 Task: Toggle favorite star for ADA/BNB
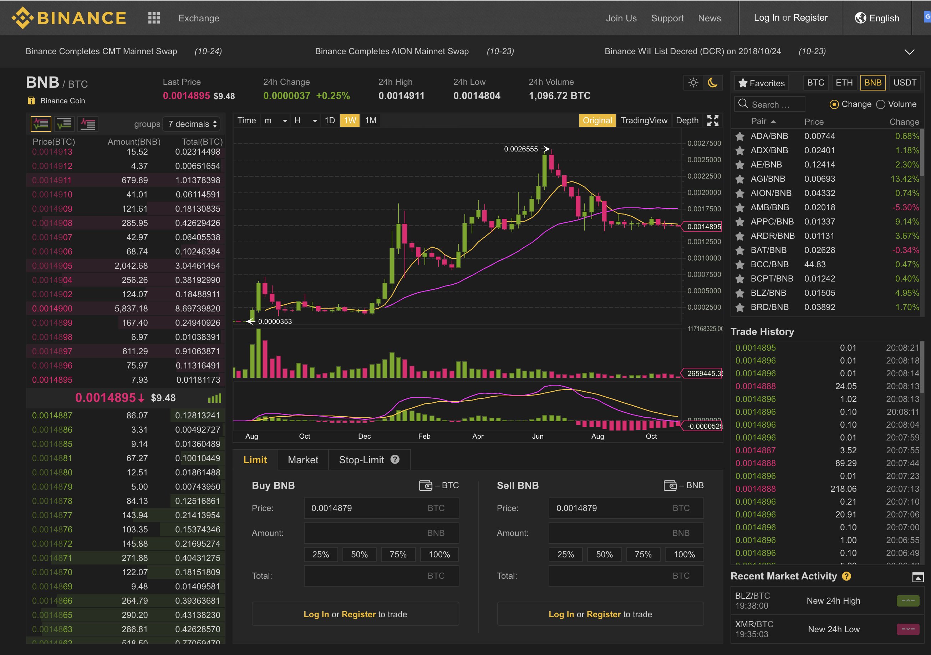(x=739, y=136)
